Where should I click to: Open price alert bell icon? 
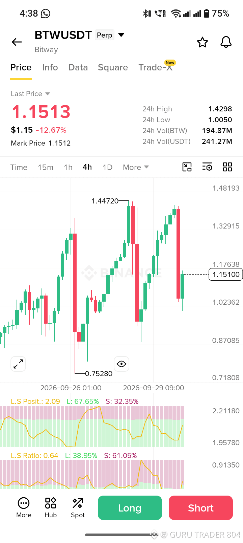click(x=226, y=42)
